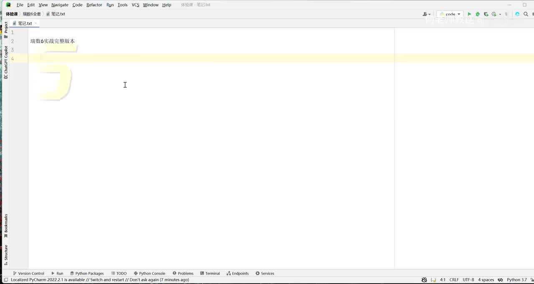Toggle the ChatGPT Copilot side panel
534x284 pixels.
coord(6,62)
